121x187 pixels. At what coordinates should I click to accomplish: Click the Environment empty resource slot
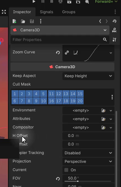(81, 111)
